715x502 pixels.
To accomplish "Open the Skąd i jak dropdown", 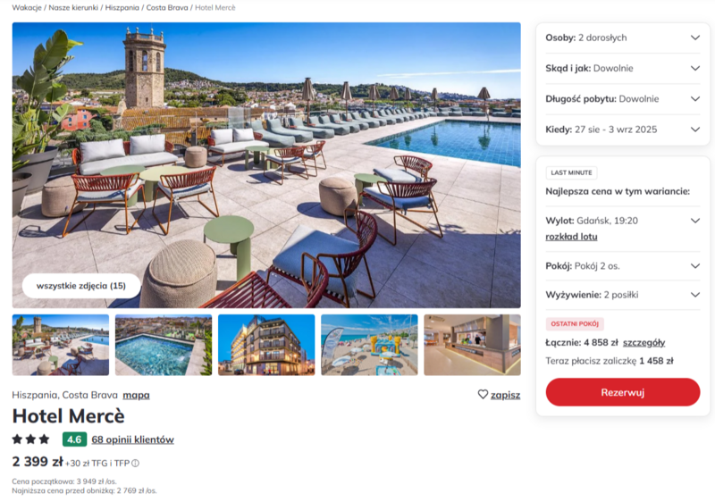I will coord(623,68).
